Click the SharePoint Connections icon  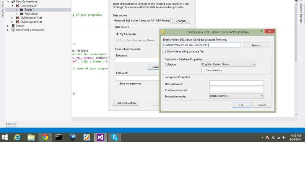point(13,30)
